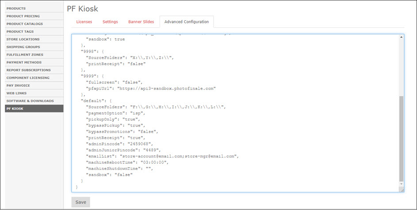Select the highlighted PF Kiosk item
417x210 pixels.
[34, 109]
